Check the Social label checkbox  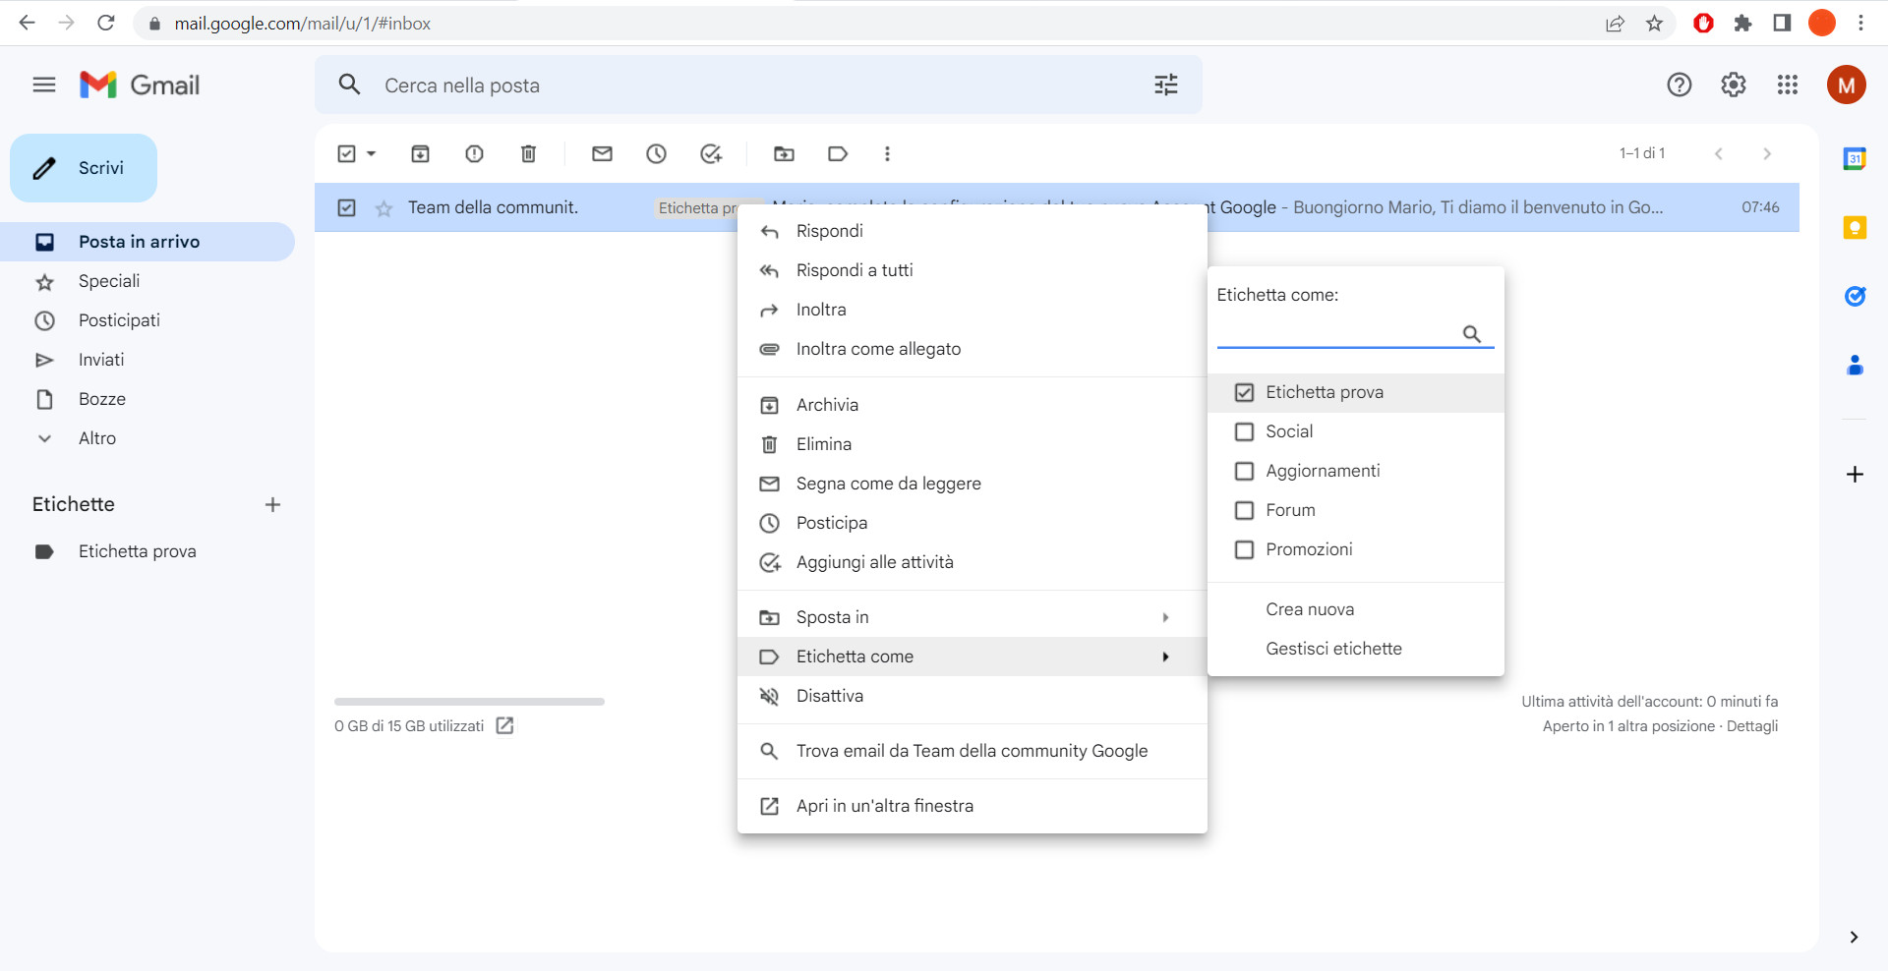click(x=1244, y=431)
